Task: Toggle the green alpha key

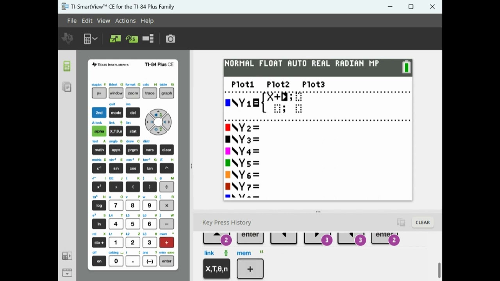Action: pos(99,131)
